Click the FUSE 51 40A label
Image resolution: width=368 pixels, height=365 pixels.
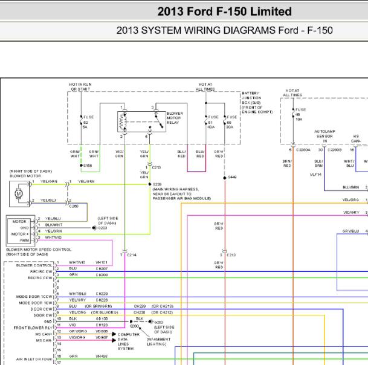pos(213,122)
